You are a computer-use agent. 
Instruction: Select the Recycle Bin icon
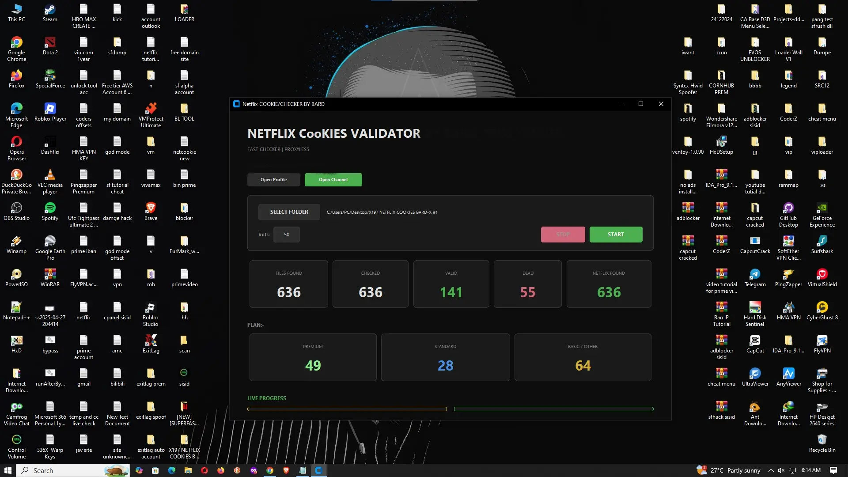pos(822,444)
